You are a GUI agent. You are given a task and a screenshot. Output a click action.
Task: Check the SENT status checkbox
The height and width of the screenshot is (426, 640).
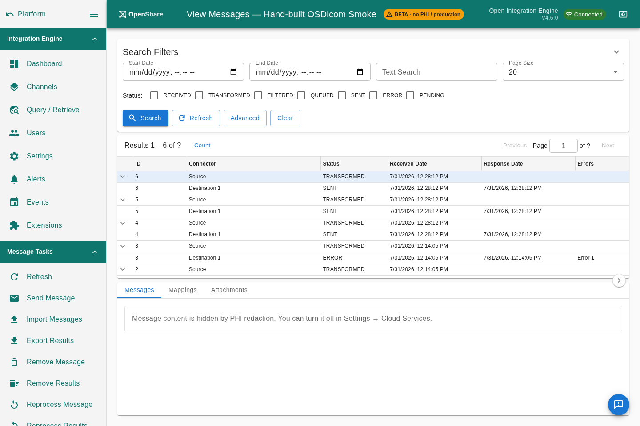(x=342, y=95)
